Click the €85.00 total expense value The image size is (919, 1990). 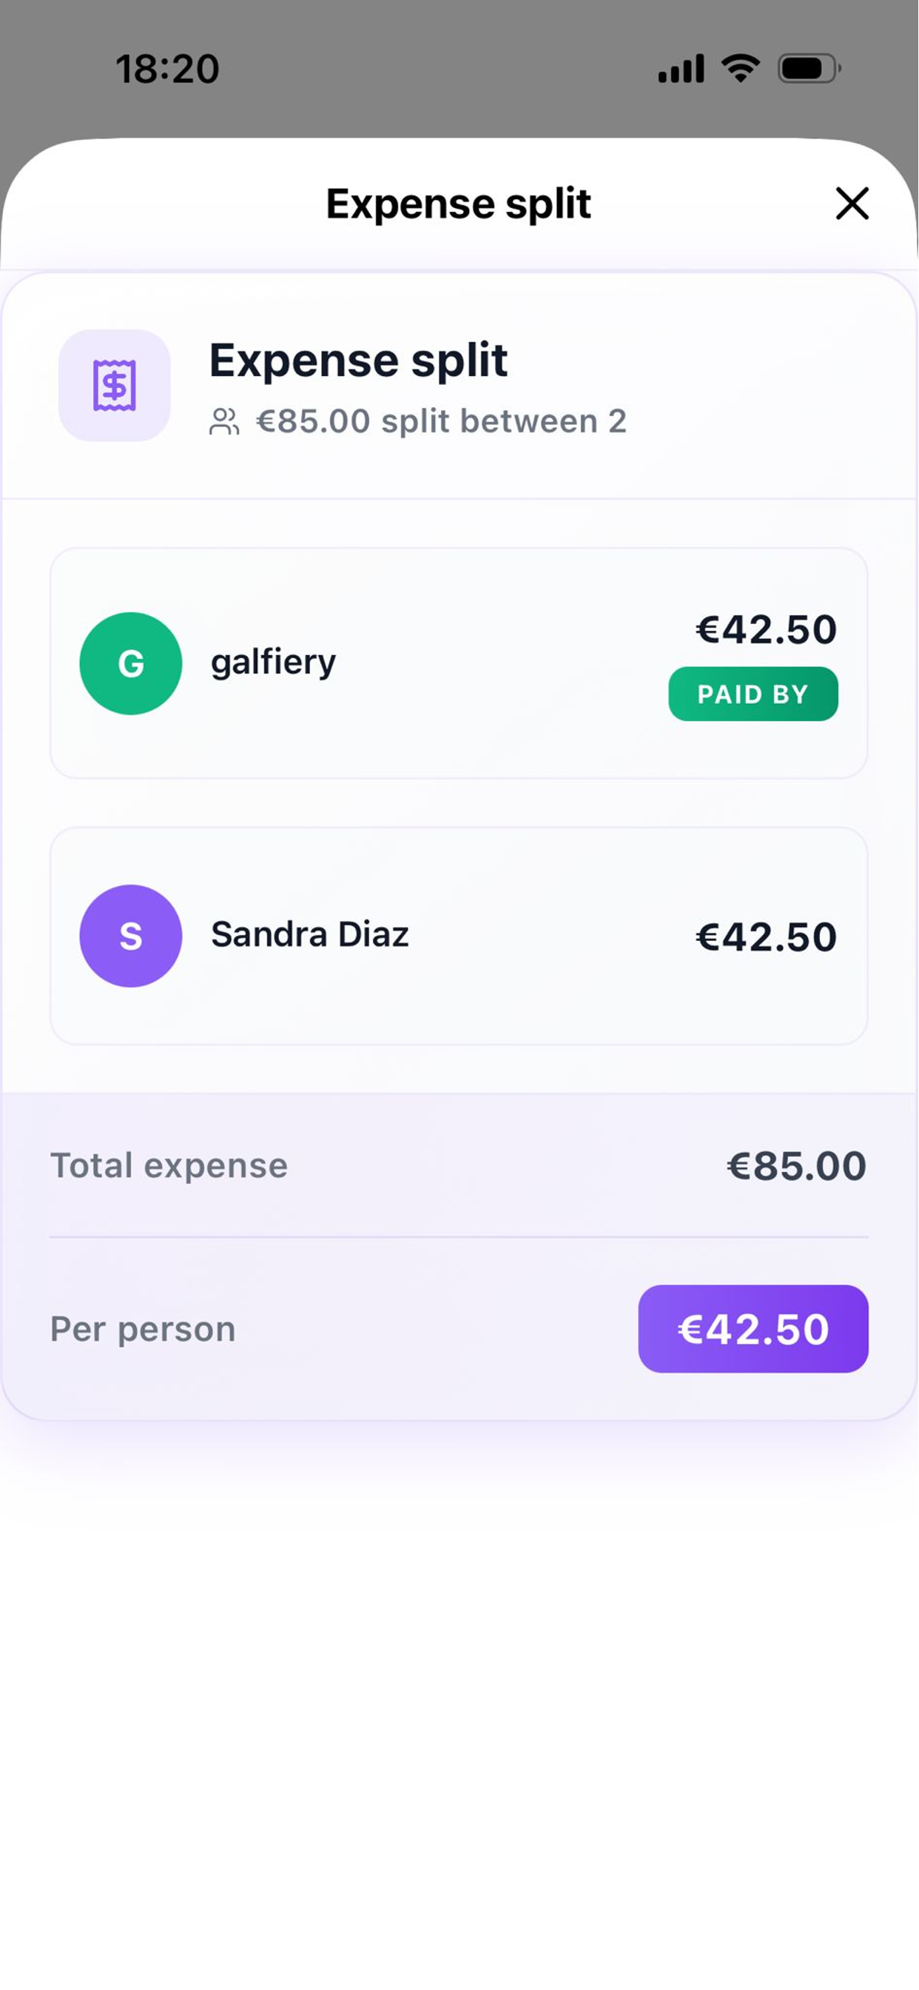coord(796,1166)
